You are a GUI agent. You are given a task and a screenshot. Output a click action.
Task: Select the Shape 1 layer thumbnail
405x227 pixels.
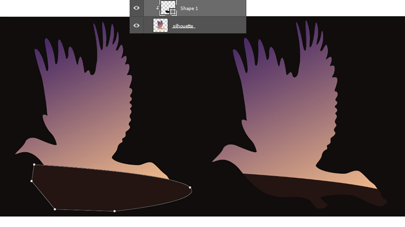click(x=167, y=8)
